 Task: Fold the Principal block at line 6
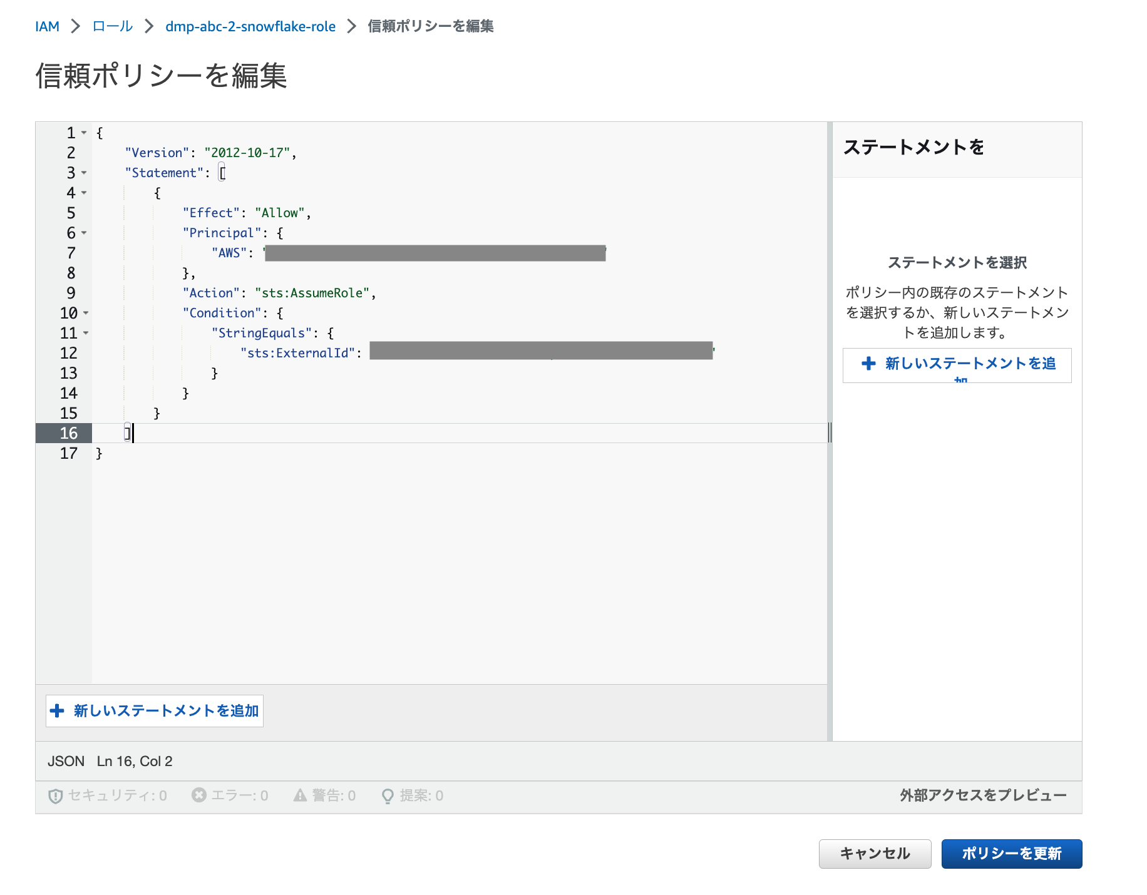[x=84, y=233]
